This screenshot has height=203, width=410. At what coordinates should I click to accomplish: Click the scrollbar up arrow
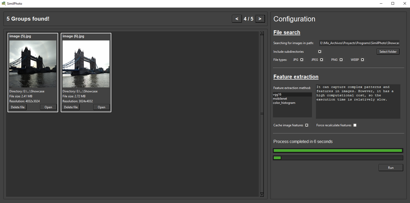262,33
